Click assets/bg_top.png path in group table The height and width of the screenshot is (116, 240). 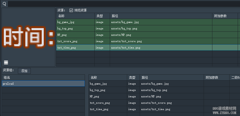154,90
